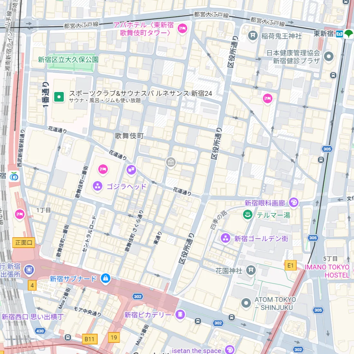
Task: Open the gray museum icon near 歌舞伎町
Action: point(171,162)
